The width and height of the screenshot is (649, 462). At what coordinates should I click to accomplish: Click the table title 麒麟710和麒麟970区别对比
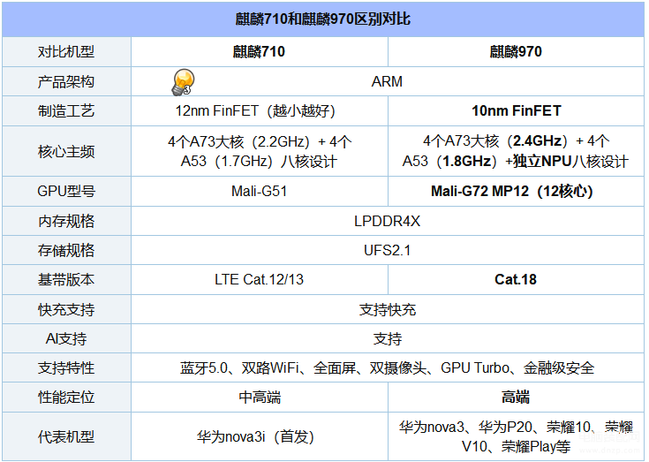(323, 19)
